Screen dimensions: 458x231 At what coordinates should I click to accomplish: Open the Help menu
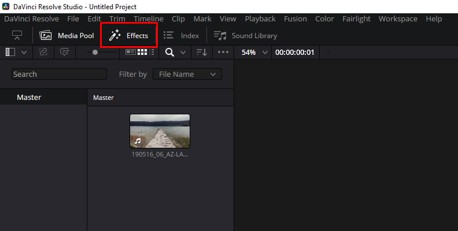point(434,18)
